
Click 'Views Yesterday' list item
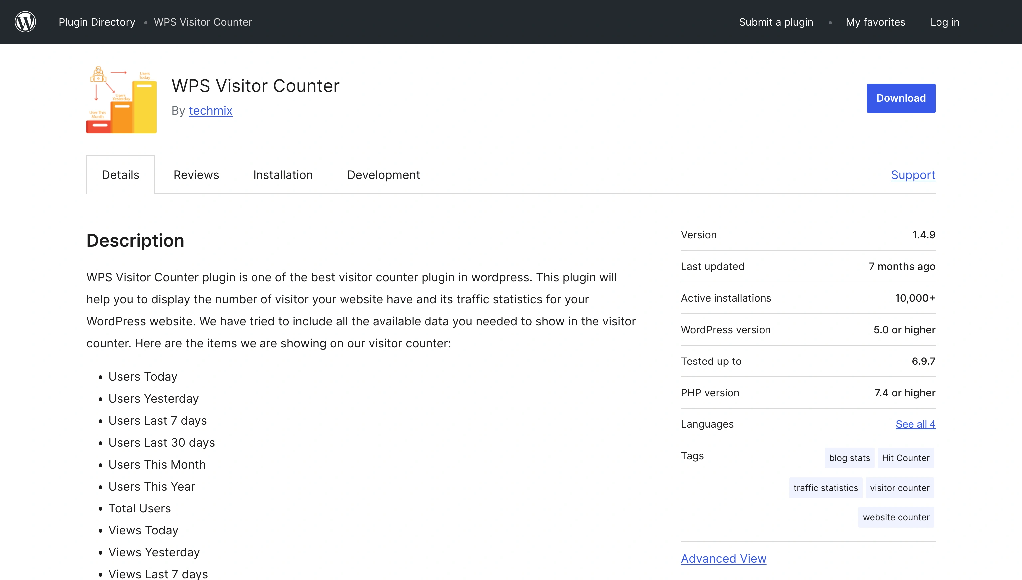pyautogui.click(x=154, y=552)
